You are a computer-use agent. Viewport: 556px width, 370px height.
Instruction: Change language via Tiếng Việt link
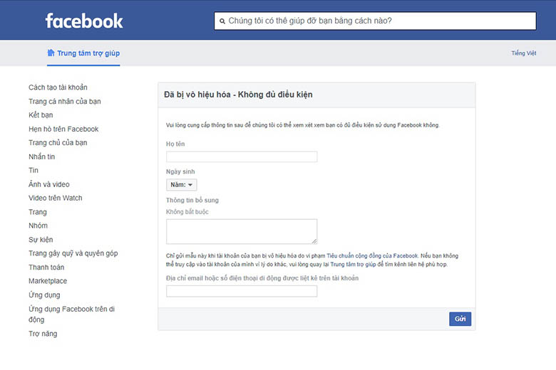523,53
